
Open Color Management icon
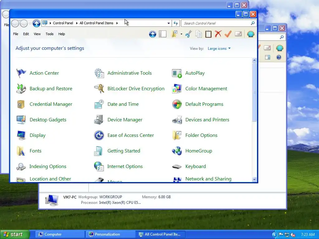[177, 89]
